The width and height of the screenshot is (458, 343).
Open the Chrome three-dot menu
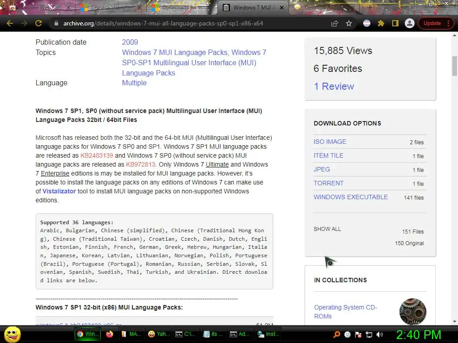pyautogui.click(x=448, y=23)
